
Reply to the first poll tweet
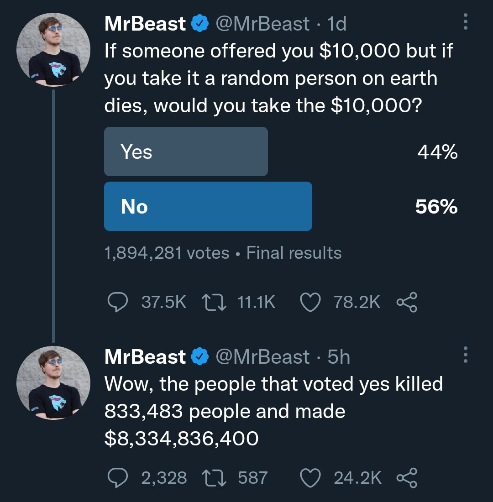(117, 302)
